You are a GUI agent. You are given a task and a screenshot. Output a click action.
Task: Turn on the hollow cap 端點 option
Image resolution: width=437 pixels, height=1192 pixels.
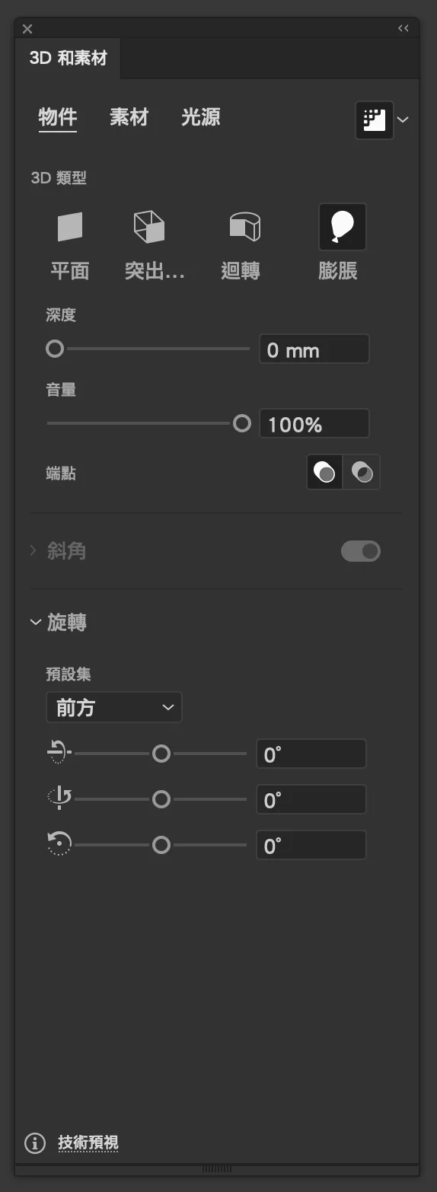(361, 473)
